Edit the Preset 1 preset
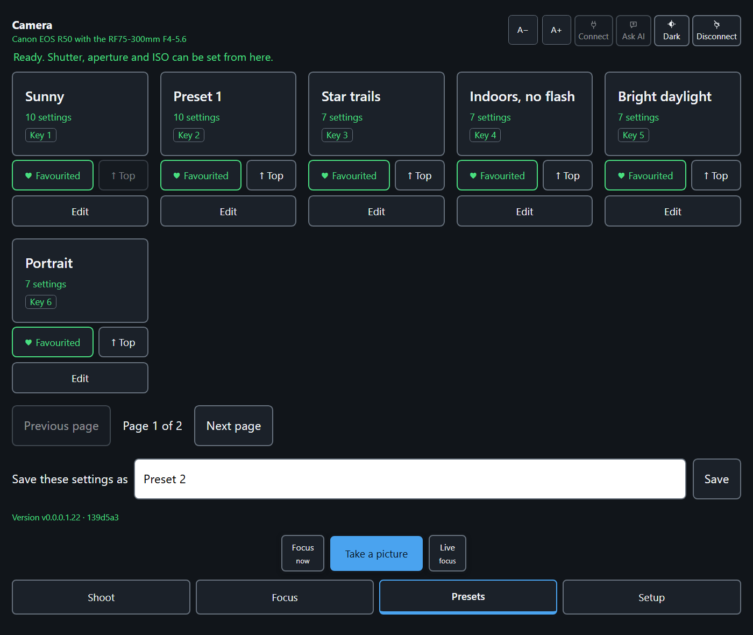The image size is (753, 635). click(x=228, y=211)
